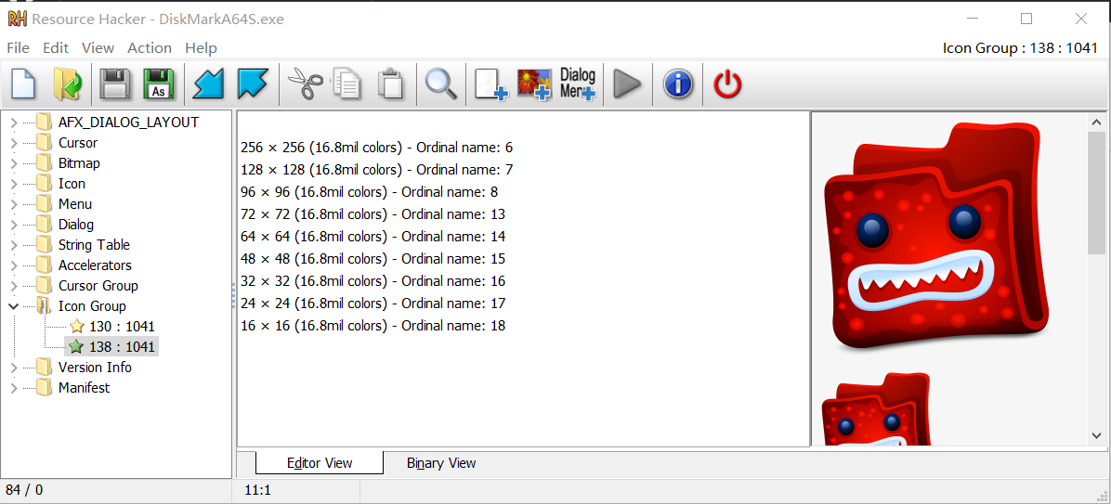The height and width of the screenshot is (504, 1111).
Task: Click the Add image resource icon
Action: click(x=534, y=85)
